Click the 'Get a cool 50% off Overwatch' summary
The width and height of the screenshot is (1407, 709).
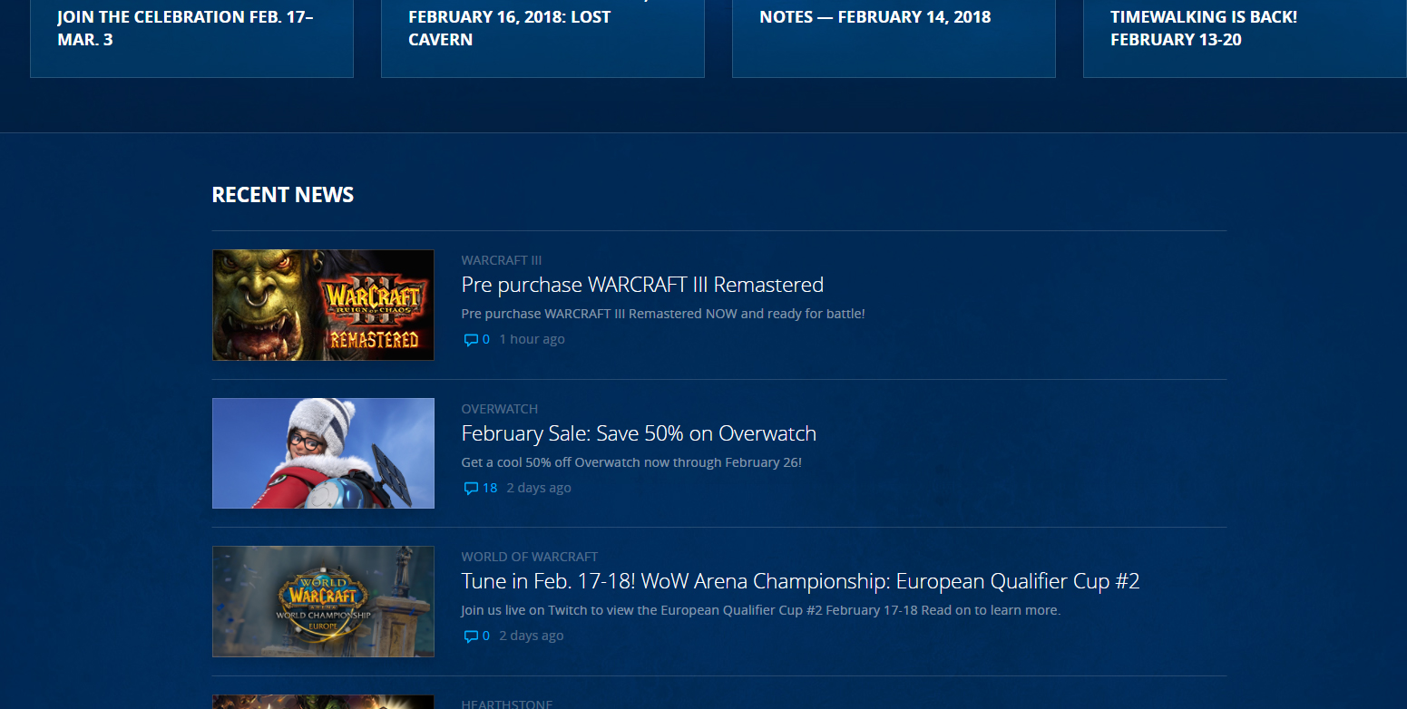(631, 462)
